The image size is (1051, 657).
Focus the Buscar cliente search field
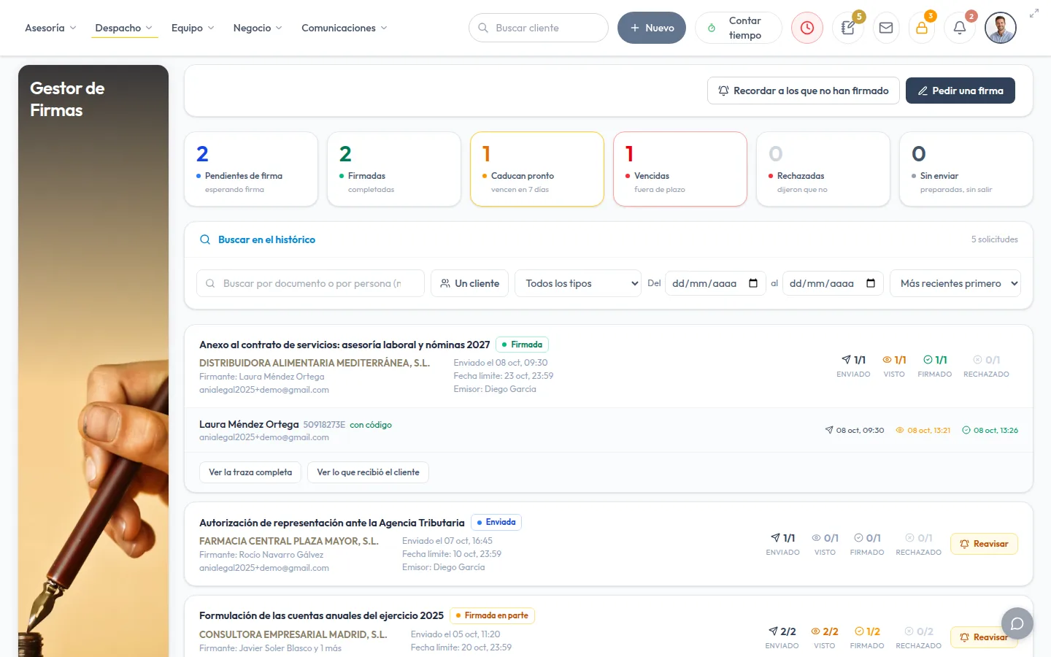click(539, 28)
